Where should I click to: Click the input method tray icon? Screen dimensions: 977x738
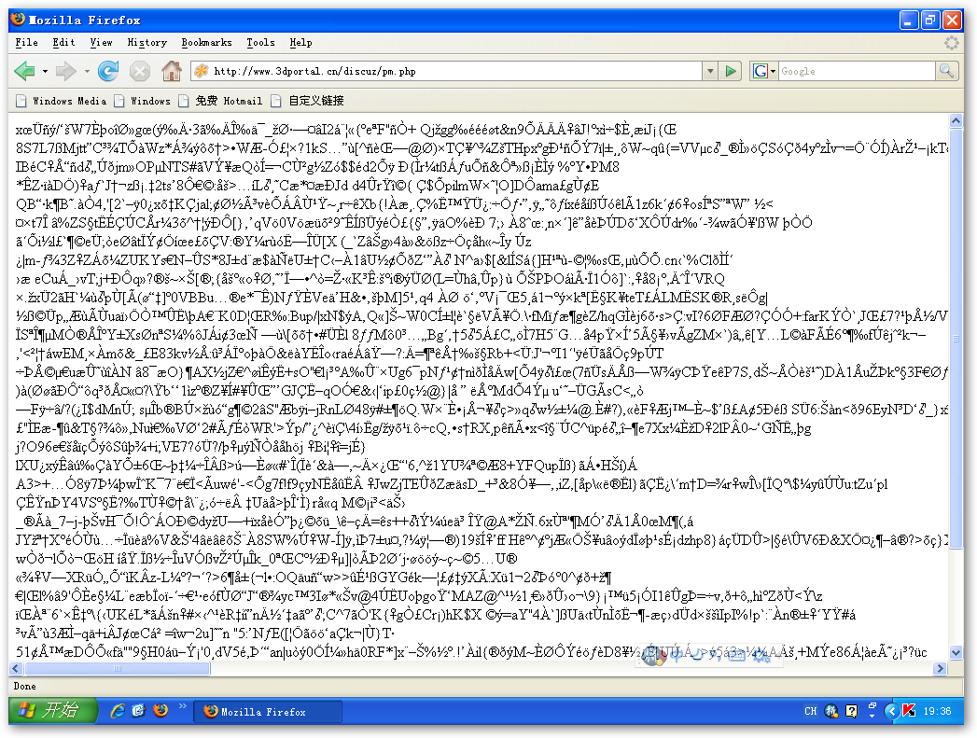831,711
